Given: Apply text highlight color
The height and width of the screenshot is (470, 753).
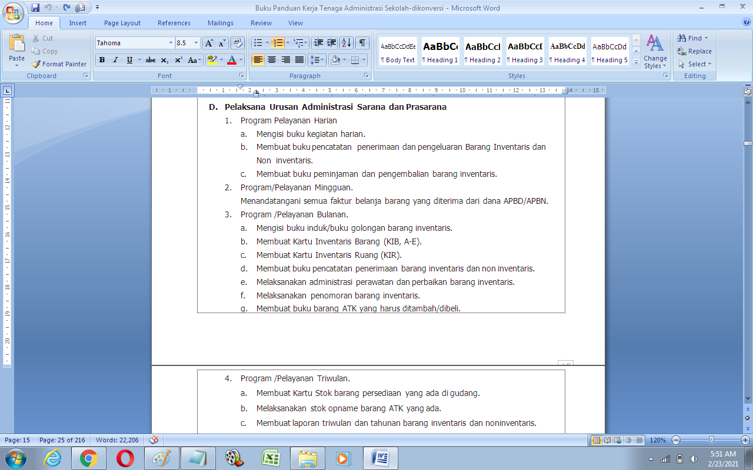Looking at the screenshot, I should [212, 60].
